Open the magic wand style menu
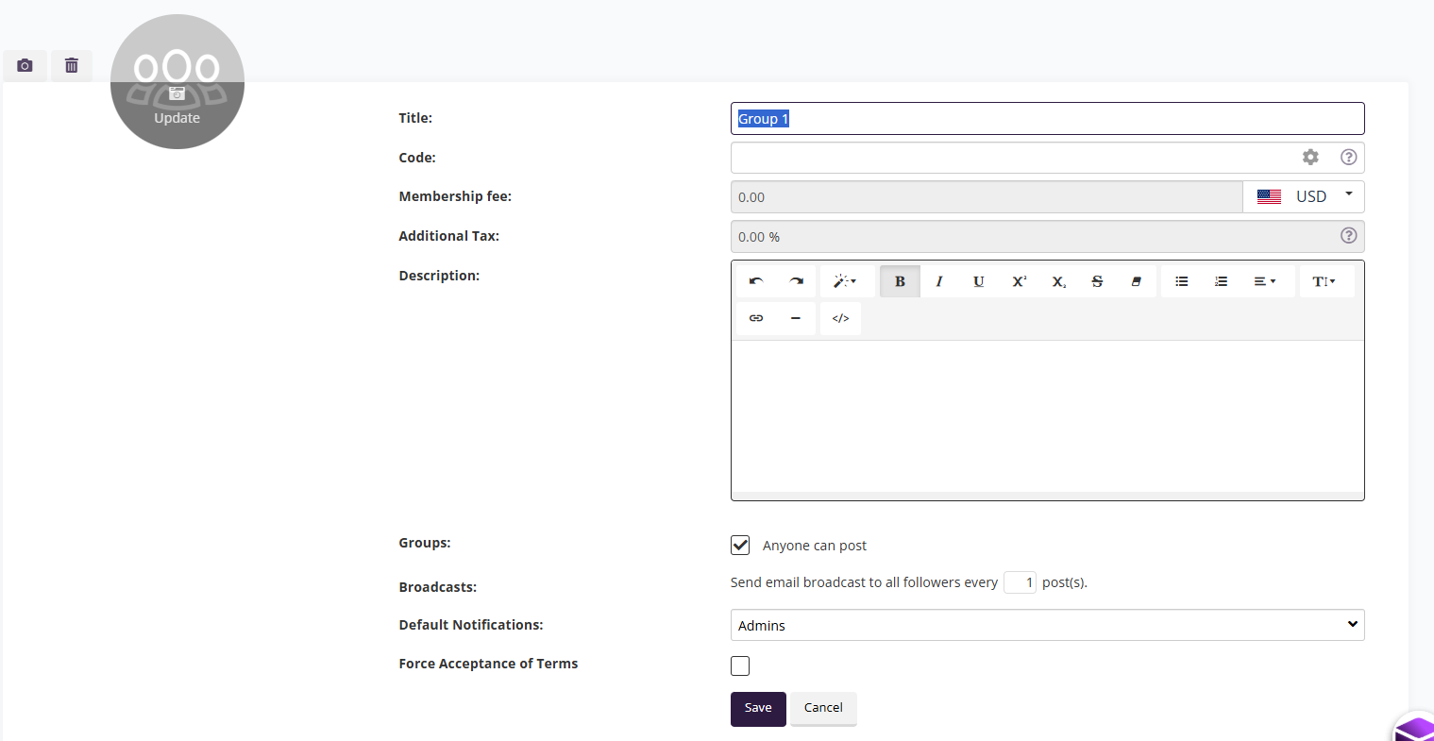Image resolution: width=1434 pixels, height=741 pixels. coord(844,281)
